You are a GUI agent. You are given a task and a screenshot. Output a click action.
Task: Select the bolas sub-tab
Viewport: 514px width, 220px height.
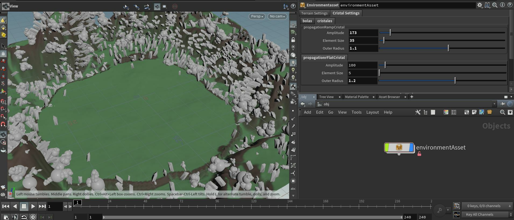tap(307, 21)
